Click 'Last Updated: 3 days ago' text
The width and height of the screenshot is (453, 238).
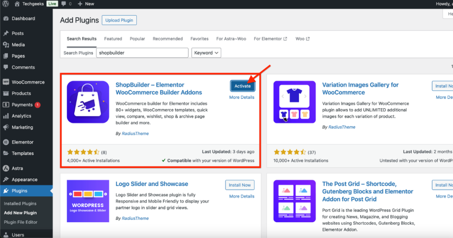pyautogui.click(x=228, y=152)
